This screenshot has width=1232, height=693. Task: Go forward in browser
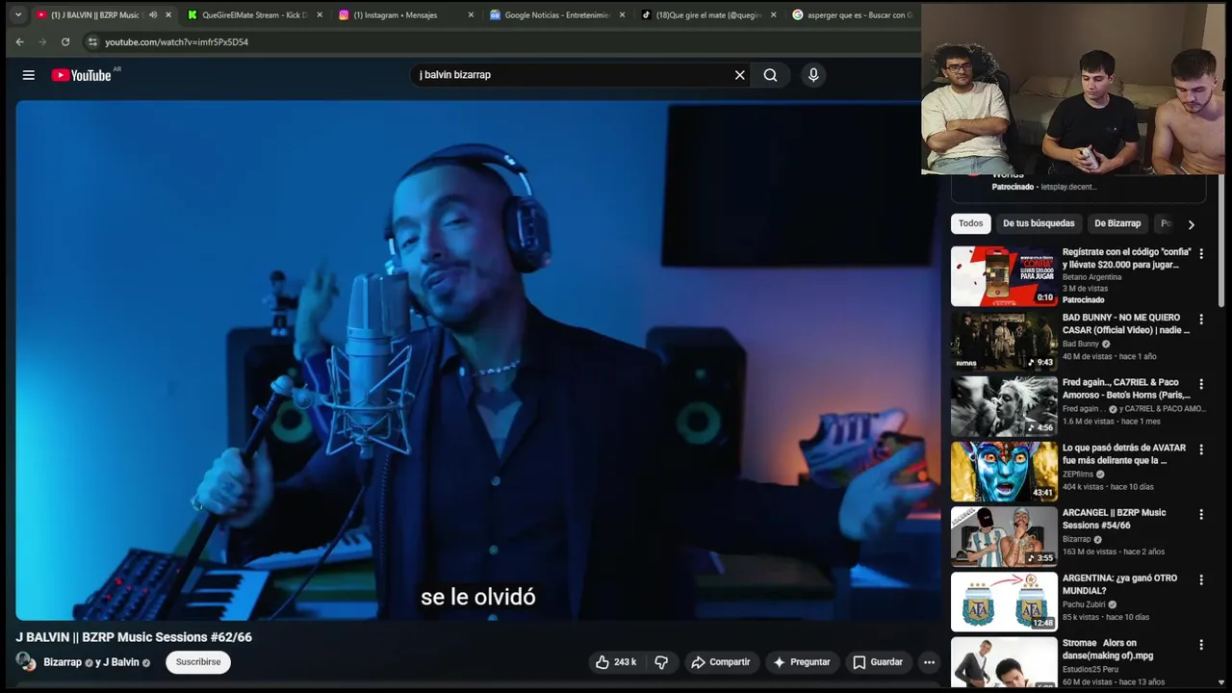41,42
